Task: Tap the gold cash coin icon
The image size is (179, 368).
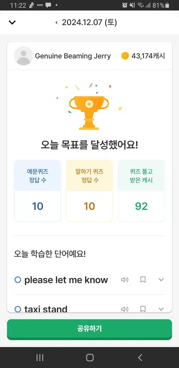Action: 125,56
